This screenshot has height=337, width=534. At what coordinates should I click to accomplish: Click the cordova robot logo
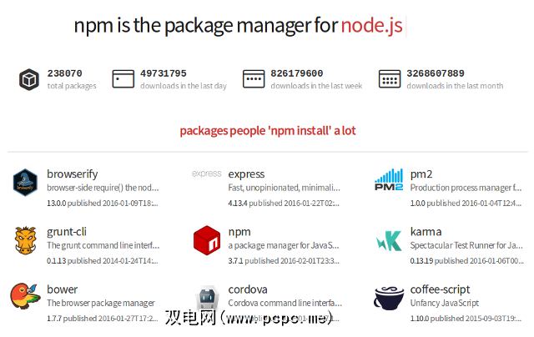tap(206, 298)
